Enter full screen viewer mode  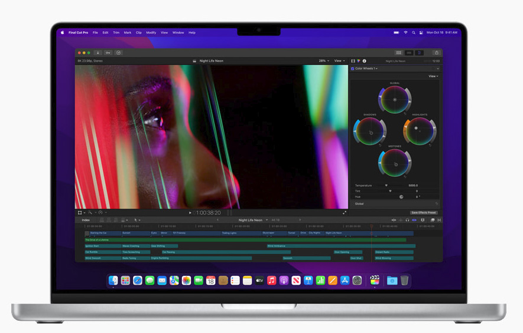(345, 212)
